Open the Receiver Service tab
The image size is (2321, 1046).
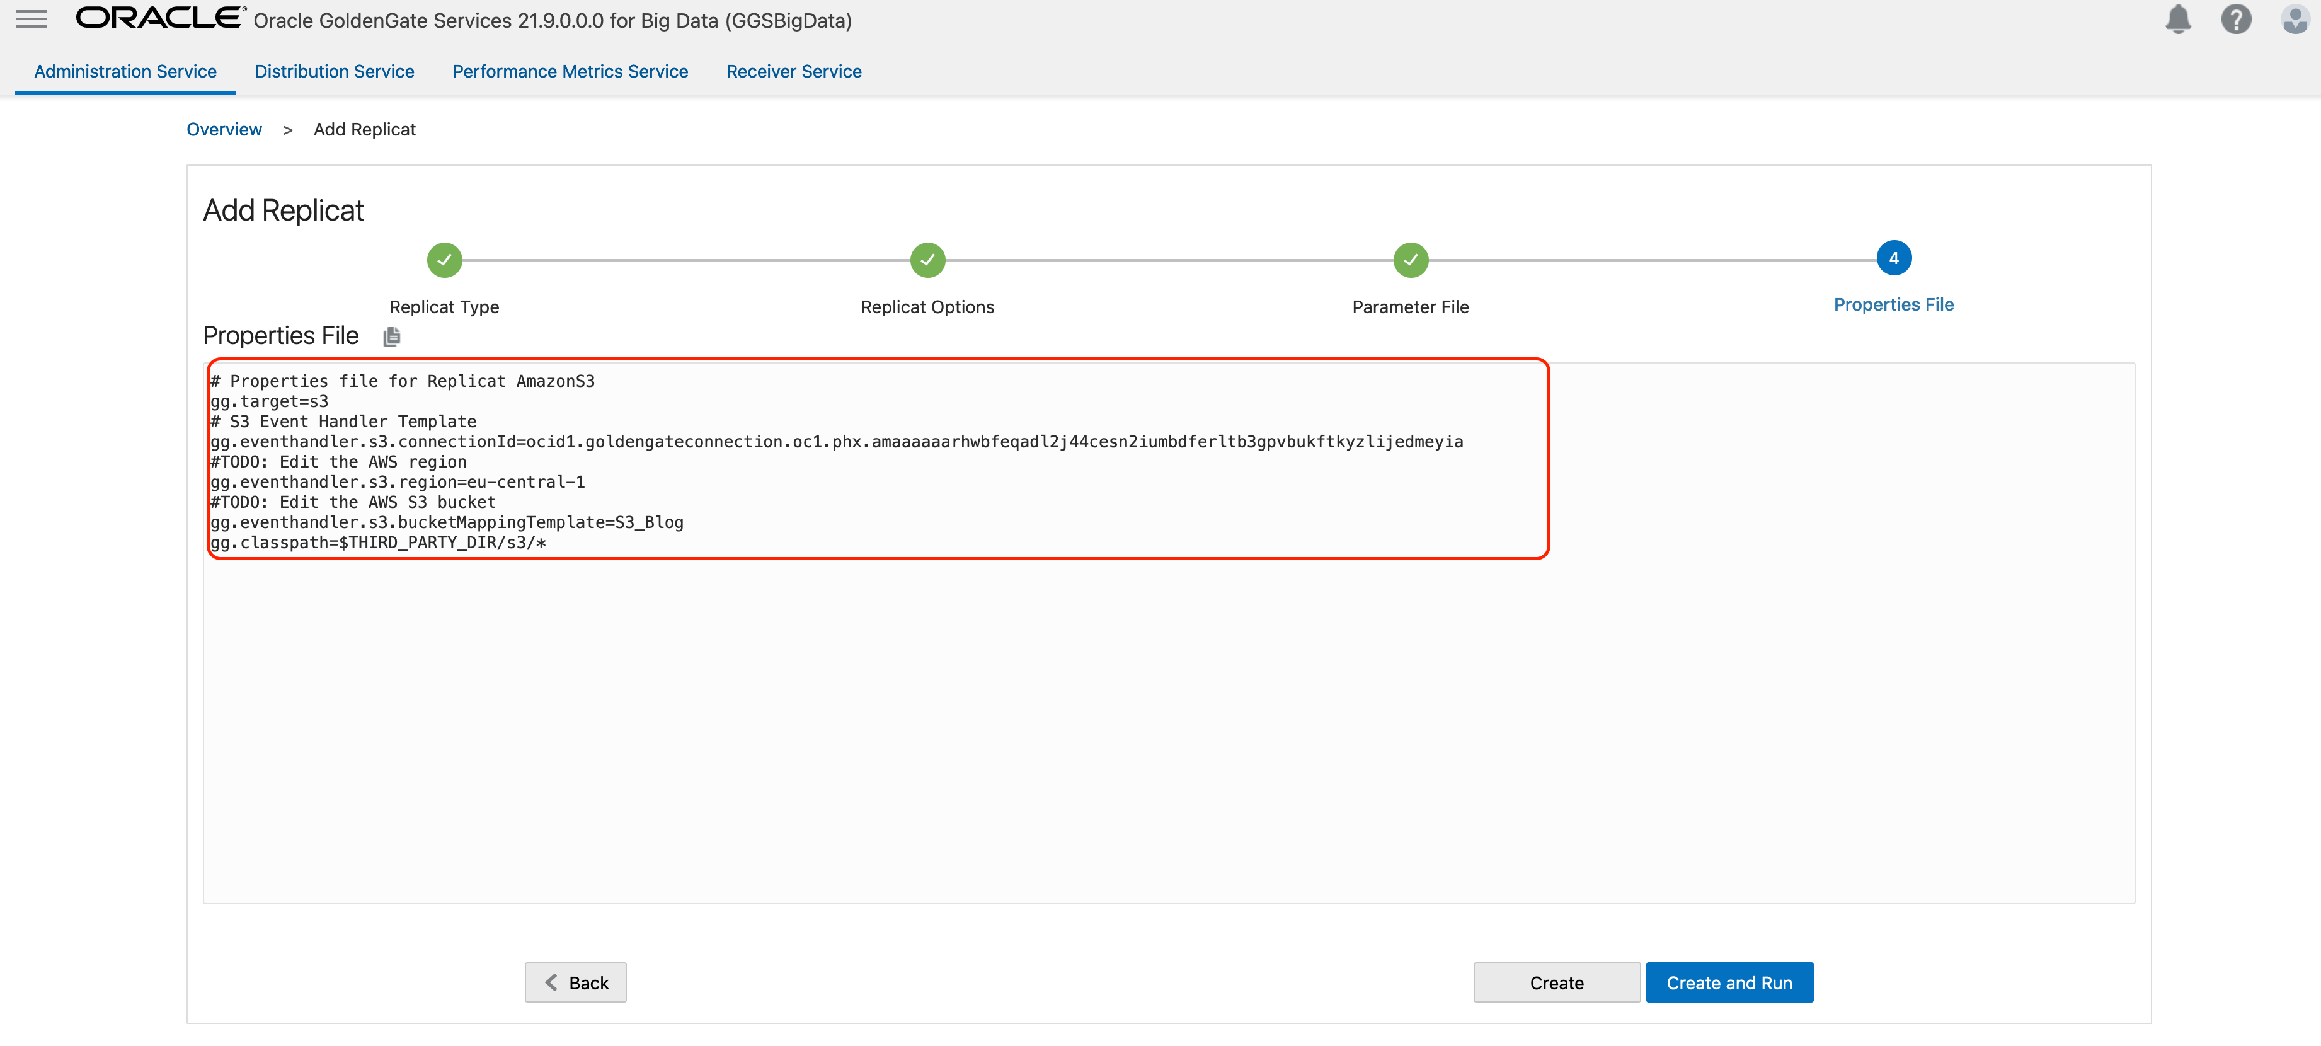pyautogui.click(x=793, y=71)
